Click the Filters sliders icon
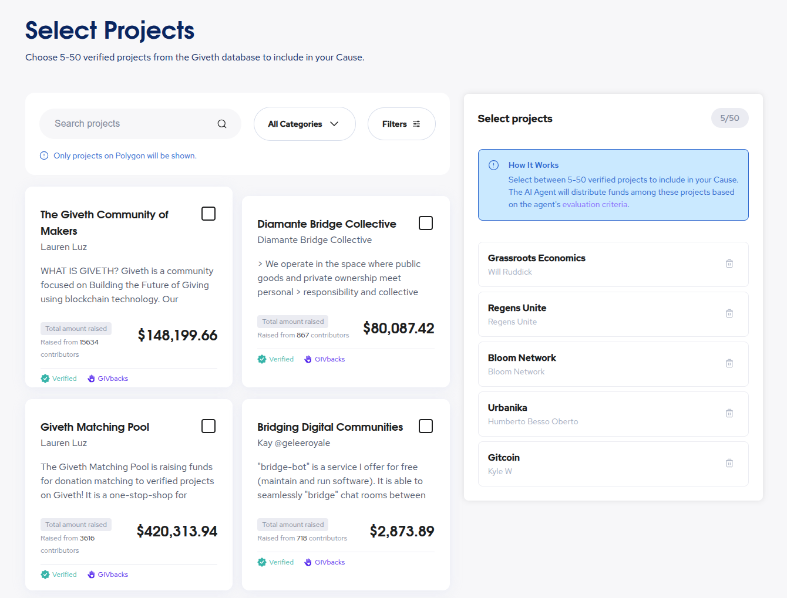The image size is (787, 598). 416,124
